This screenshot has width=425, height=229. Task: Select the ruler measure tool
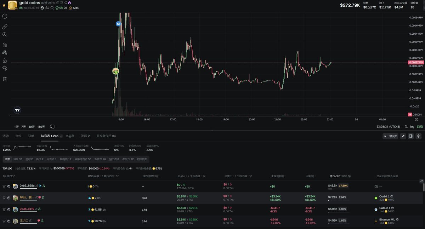[5, 27]
